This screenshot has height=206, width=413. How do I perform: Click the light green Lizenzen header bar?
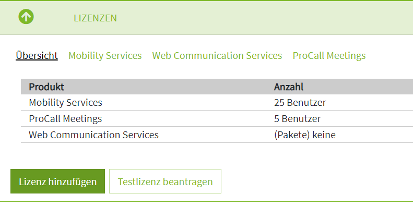tap(207, 18)
